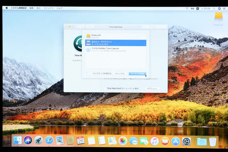Viewport: 228px width, 152px height.
Task: Toggle バックアップを暗号化 checkbox
Action: coord(91,74)
